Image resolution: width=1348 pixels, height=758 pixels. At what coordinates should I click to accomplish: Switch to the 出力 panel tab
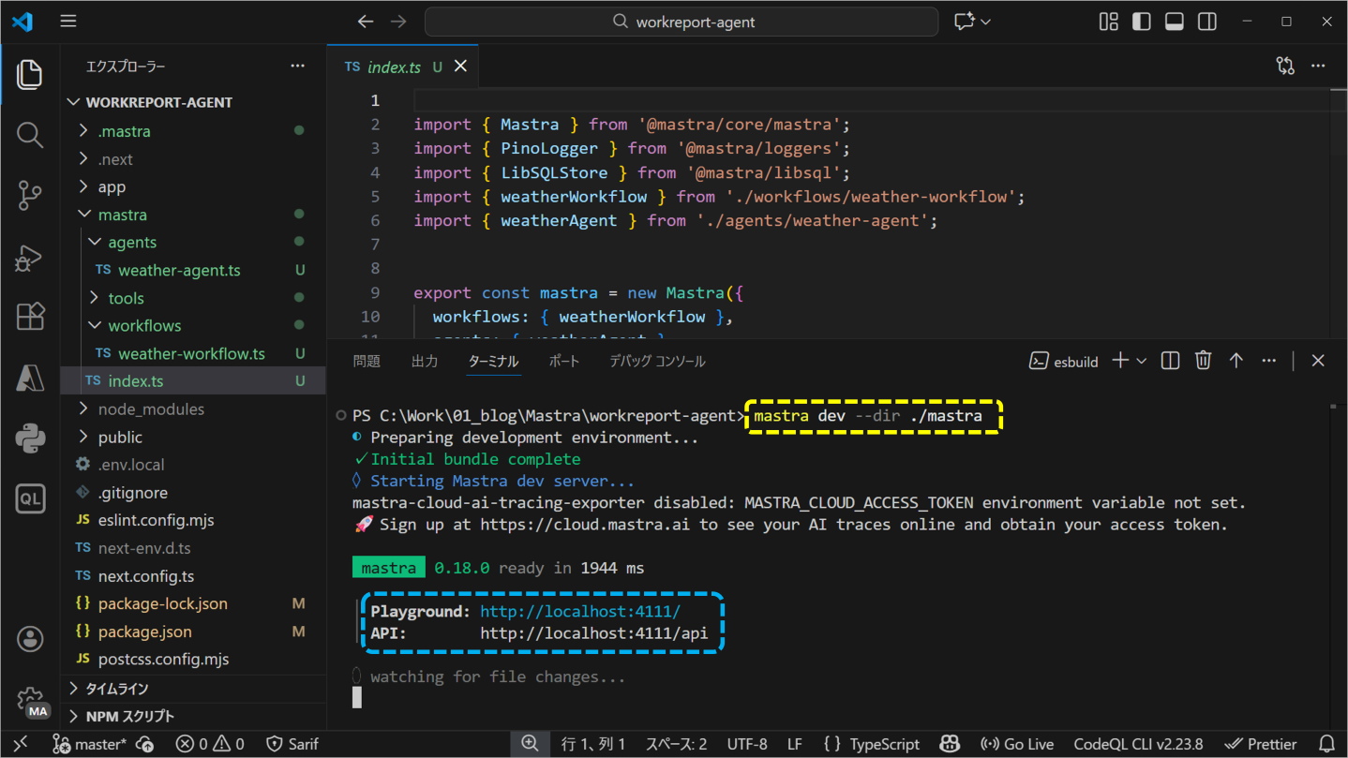[x=425, y=360]
